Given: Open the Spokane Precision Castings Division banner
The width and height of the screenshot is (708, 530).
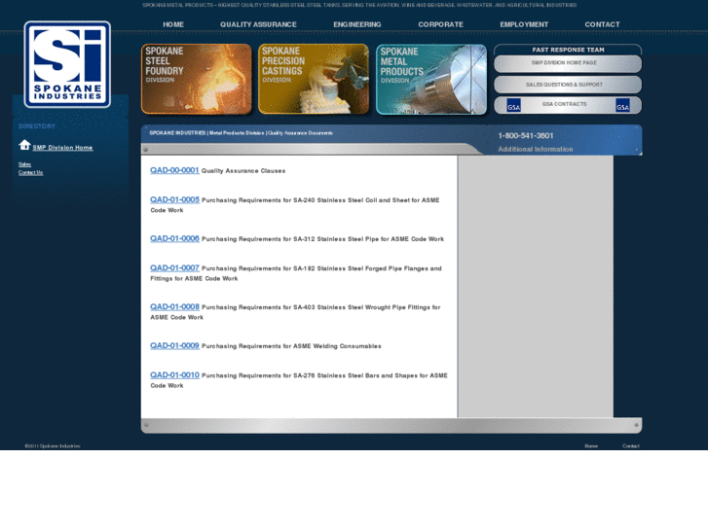Looking at the screenshot, I should click(314, 79).
